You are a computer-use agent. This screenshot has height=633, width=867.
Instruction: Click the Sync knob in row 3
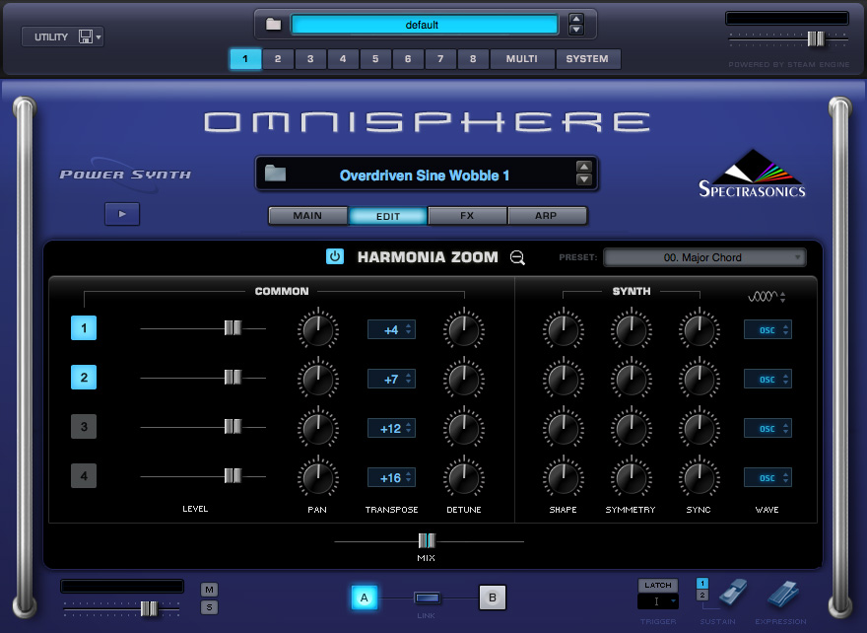(x=699, y=428)
